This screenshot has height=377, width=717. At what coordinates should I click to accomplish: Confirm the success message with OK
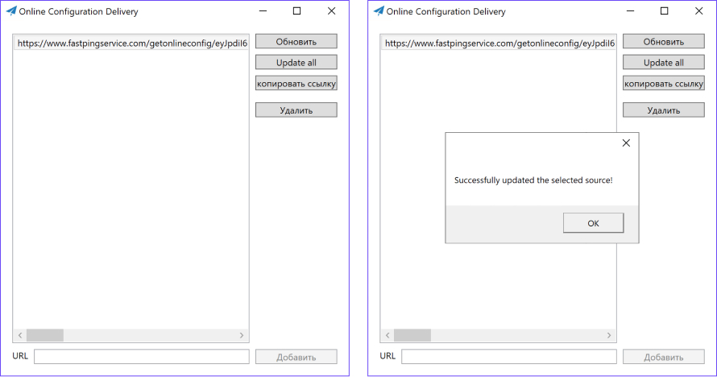593,223
